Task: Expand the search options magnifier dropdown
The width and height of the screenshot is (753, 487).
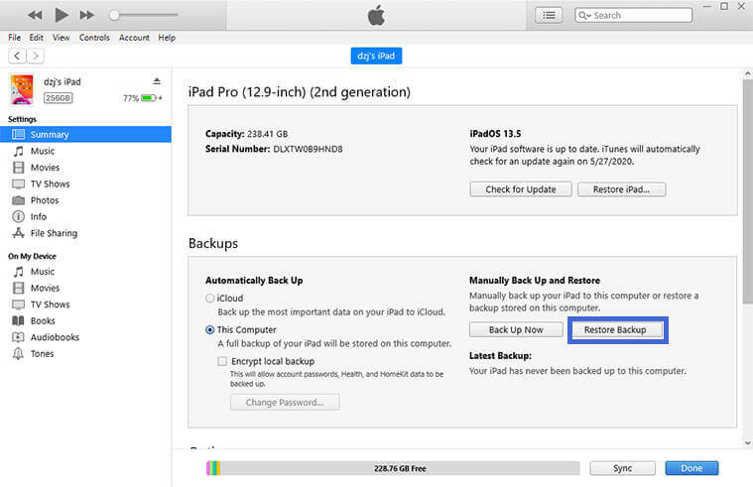Action: (x=584, y=15)
